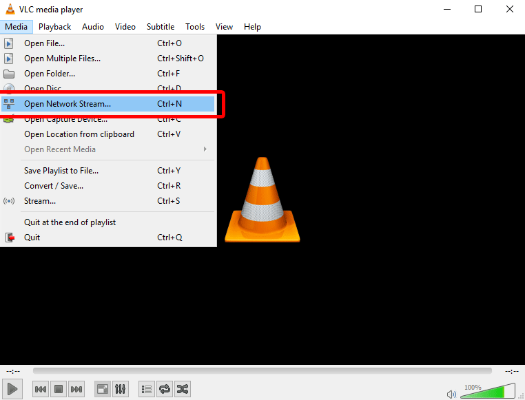Screen dimensions: 525x400
Task: Skip to next media in playlist
Action: pyautogui.click(x=76, y=389)
